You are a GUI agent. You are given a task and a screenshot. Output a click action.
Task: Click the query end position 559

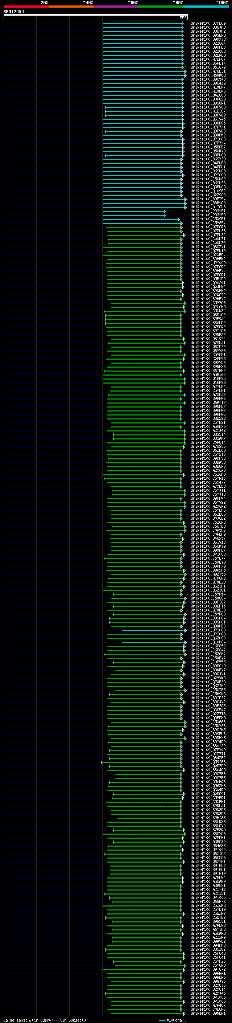[183, 18]
